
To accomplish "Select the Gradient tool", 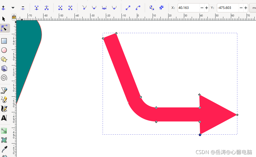I will point(4,131).
